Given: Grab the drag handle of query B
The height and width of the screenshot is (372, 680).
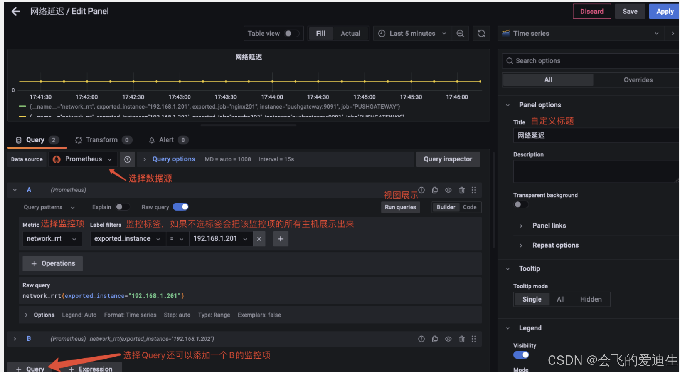Looking at the screenshot, I should coord(474,339).
